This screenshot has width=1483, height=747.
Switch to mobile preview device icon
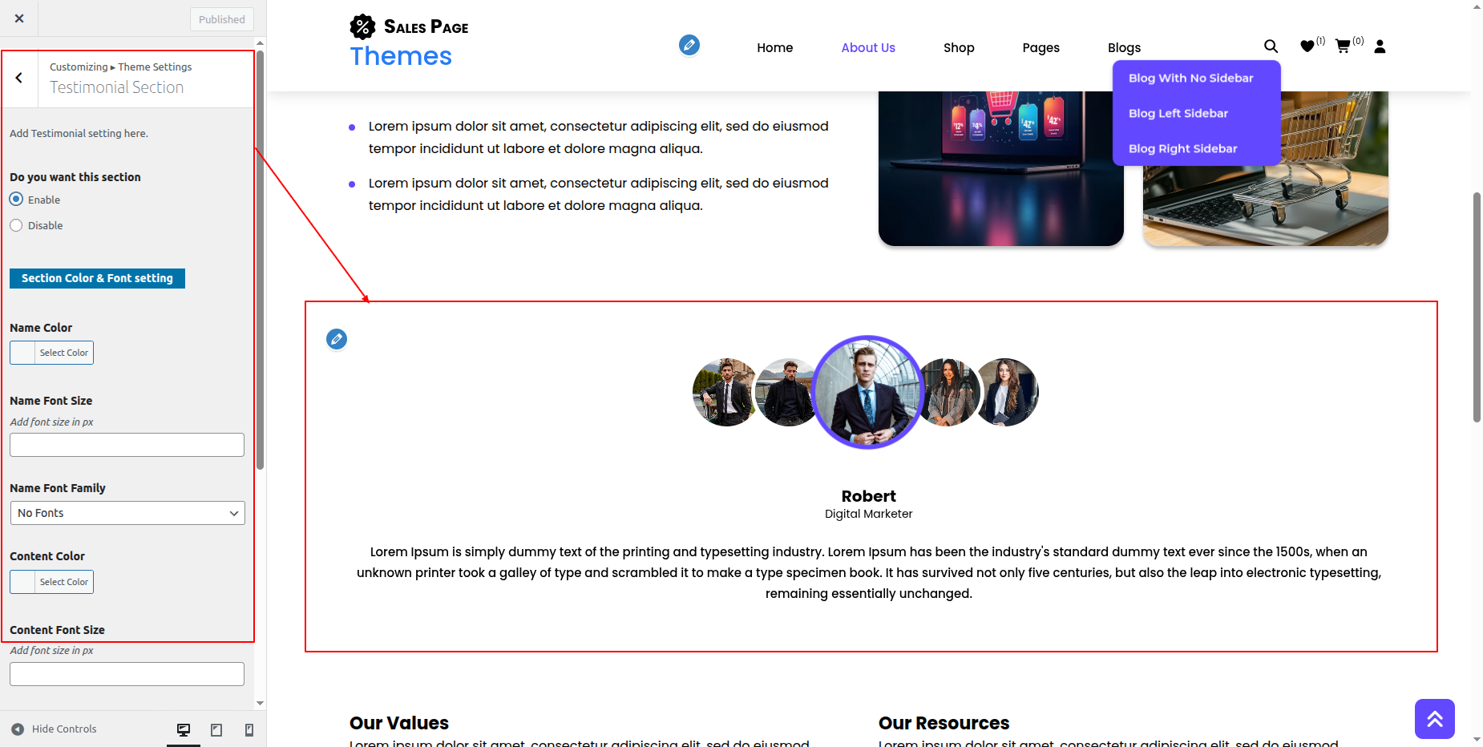(x=249, y=729)
